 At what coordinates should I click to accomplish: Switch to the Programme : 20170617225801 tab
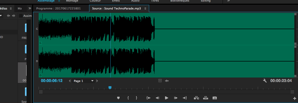click(59, 9)
